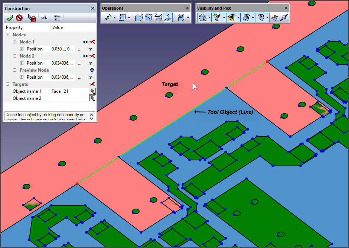Add a node after Node 1
Image resolution: width=349 pixels, height=248 pixels.
[85, 42]
